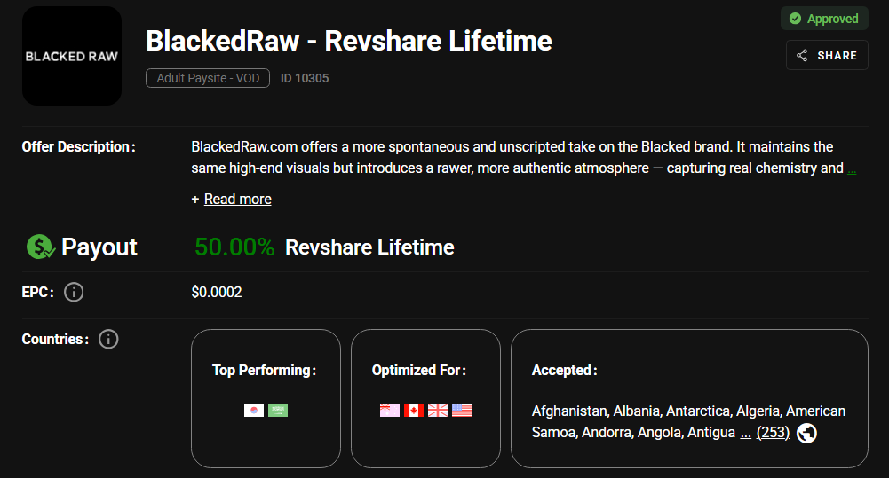Click the share icon inside SHARE button
The image size is (889, 478).
802,56
